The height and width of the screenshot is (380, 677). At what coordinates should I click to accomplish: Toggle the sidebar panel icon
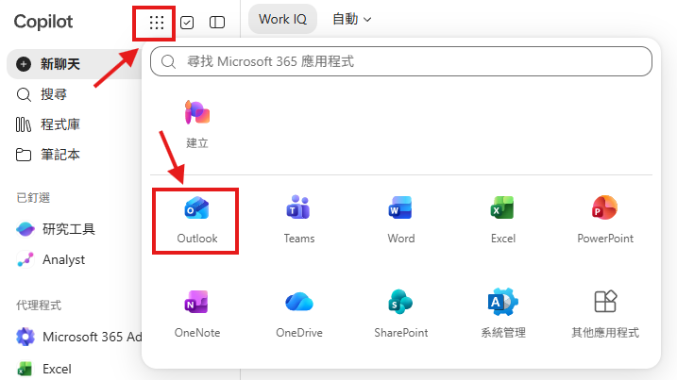(217, 23)
